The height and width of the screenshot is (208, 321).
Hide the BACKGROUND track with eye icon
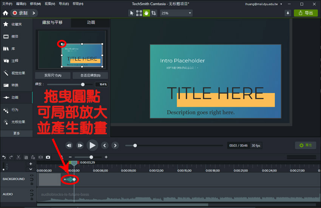point(32,175)
